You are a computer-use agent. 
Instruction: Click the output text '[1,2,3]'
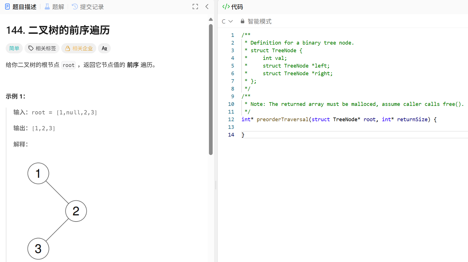pyautogui.click(x=44, y=128)
